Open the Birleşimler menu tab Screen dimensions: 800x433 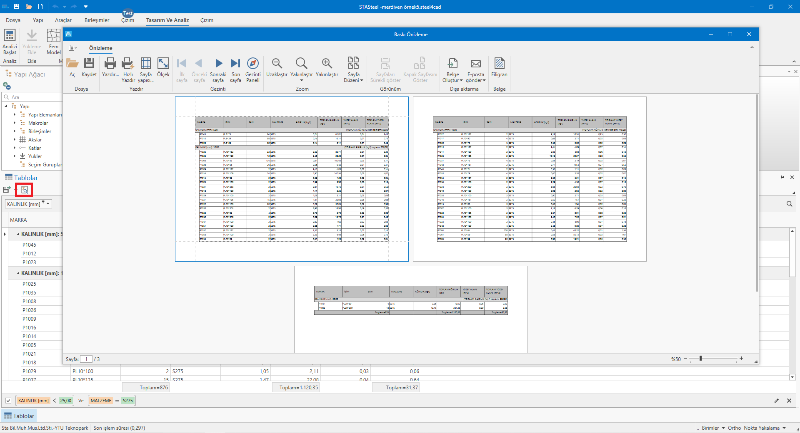tap(97, 20)
